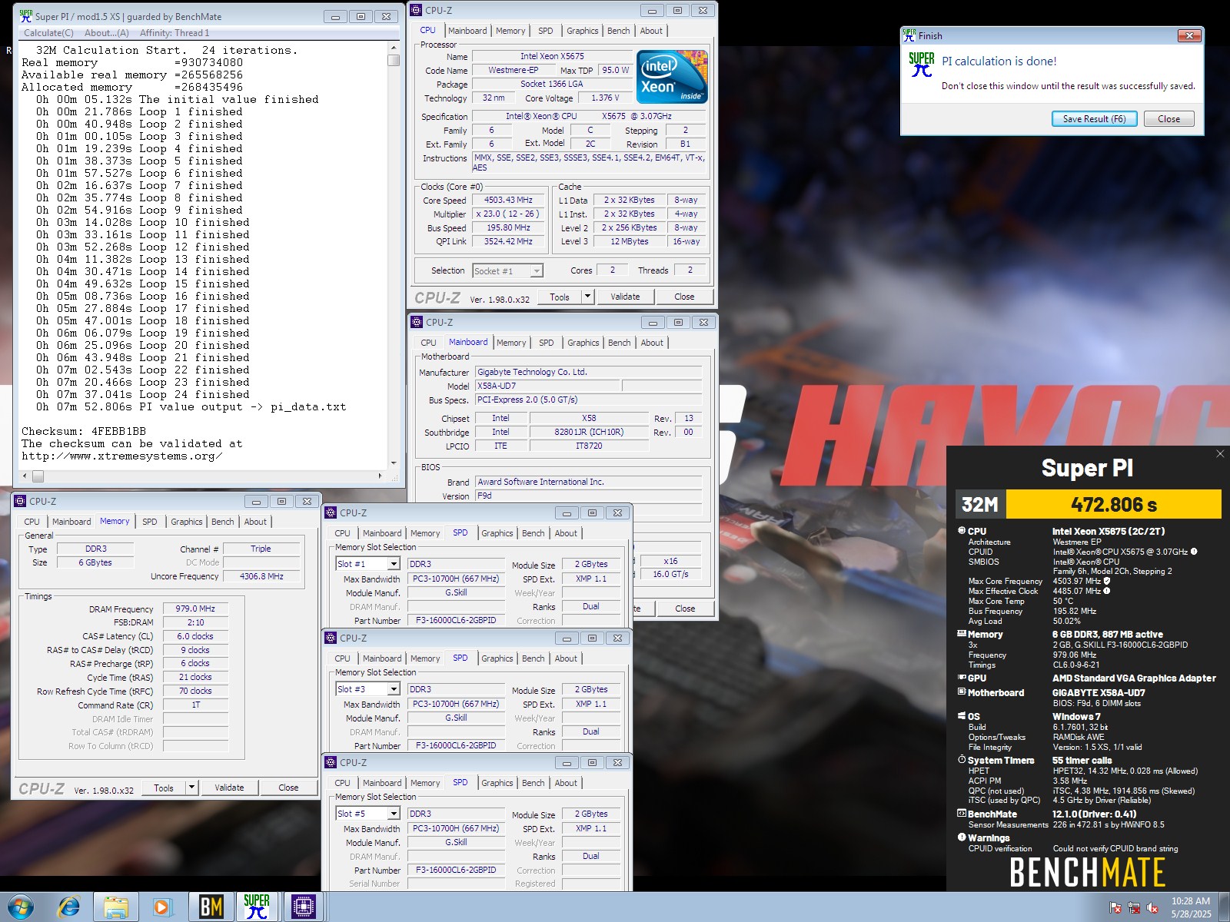Click the Loop 24 finished line

click(143, 394)
